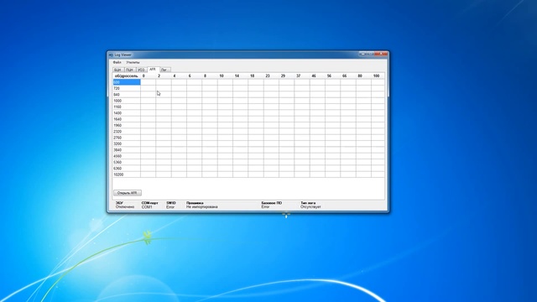Click the Открыть AFR button
The height and width of the screenshot is (302, 537).
[x=128, y=193]
